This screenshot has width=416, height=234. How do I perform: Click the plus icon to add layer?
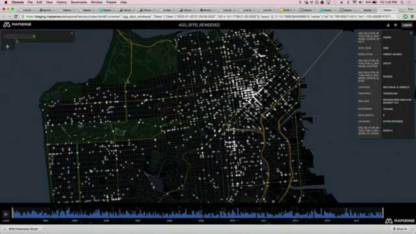click(x=7, y=46)
